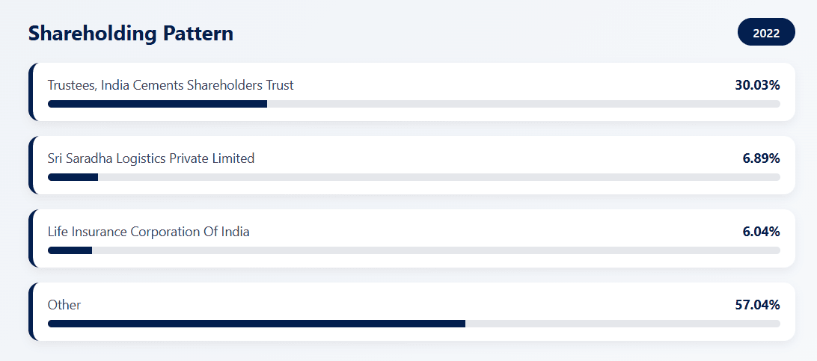Click filled part of Other progress bar
The width and height of the screenshot is (817, 361).
(256, 324)
